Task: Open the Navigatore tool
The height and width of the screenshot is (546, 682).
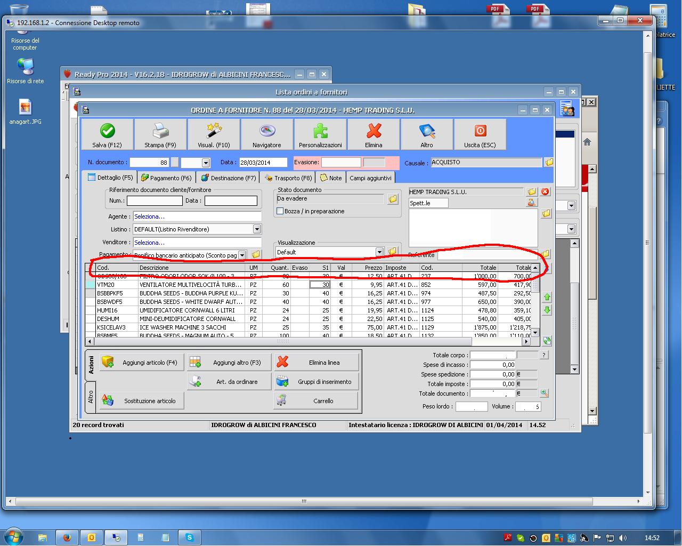Action: [267, 134]
